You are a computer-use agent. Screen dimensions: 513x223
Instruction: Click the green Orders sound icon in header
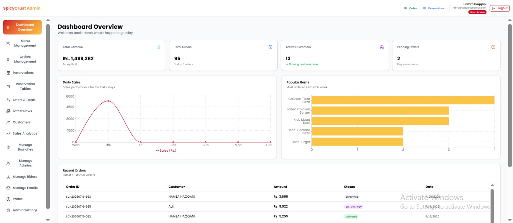406,8
